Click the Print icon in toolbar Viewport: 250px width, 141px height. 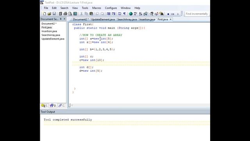pos(65,14)
